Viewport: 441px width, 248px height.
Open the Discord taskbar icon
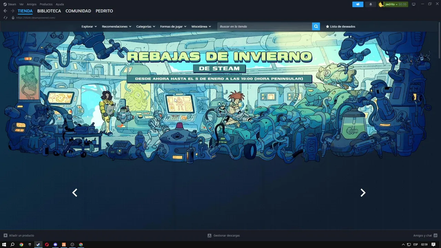pos(55,245)
